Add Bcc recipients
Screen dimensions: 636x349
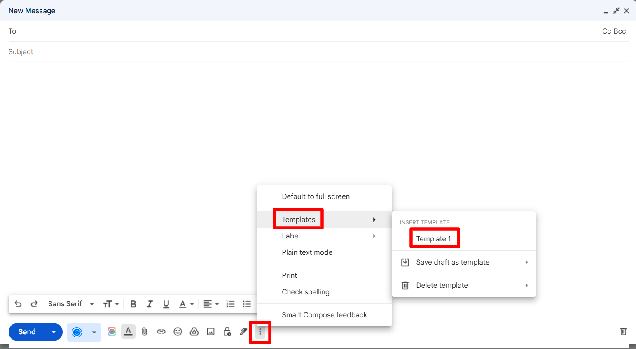[620, 31]
